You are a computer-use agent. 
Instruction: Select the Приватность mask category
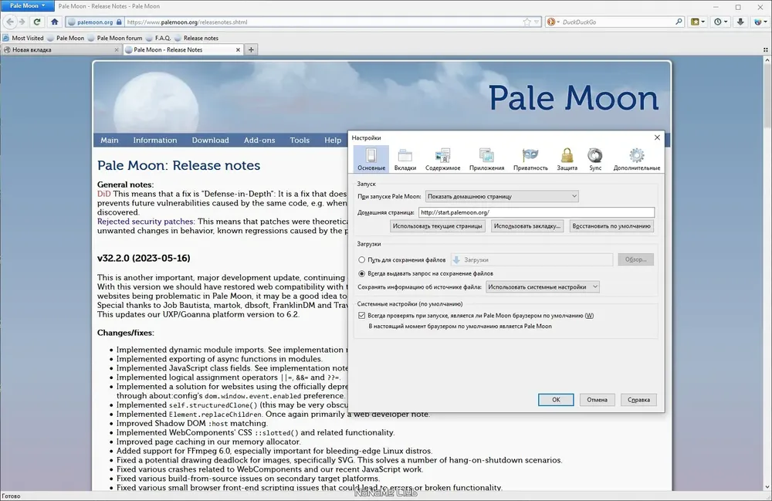click(x=530, y=159)
